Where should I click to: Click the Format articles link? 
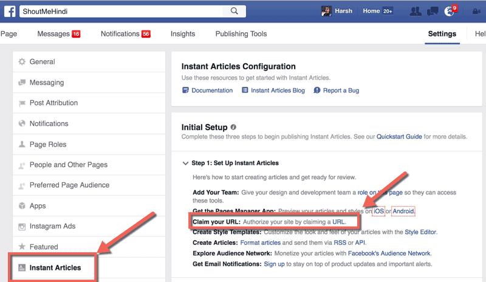coord(261,242)
